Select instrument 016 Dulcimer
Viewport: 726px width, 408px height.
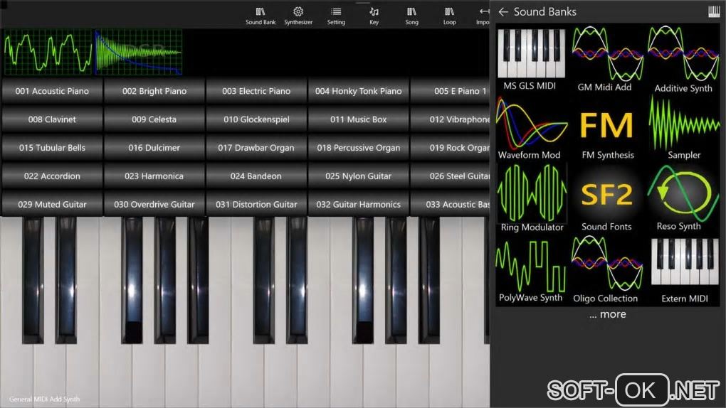[154, 148]
